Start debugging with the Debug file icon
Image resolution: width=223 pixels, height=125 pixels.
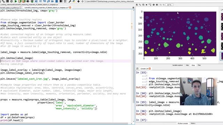(x=36, y=1)
